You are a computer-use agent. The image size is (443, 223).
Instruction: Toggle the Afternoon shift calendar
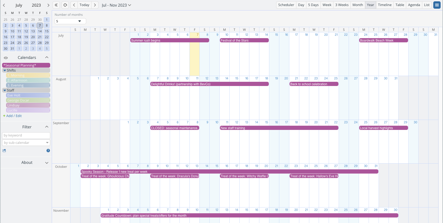[x=28, y=80]
